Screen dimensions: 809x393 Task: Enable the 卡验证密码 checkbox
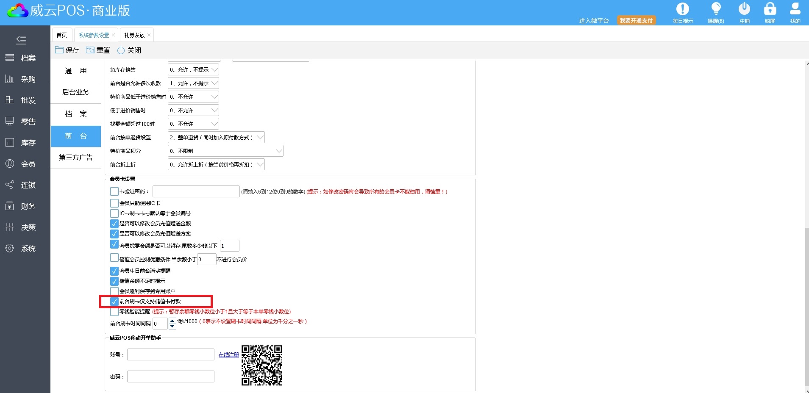114,191
